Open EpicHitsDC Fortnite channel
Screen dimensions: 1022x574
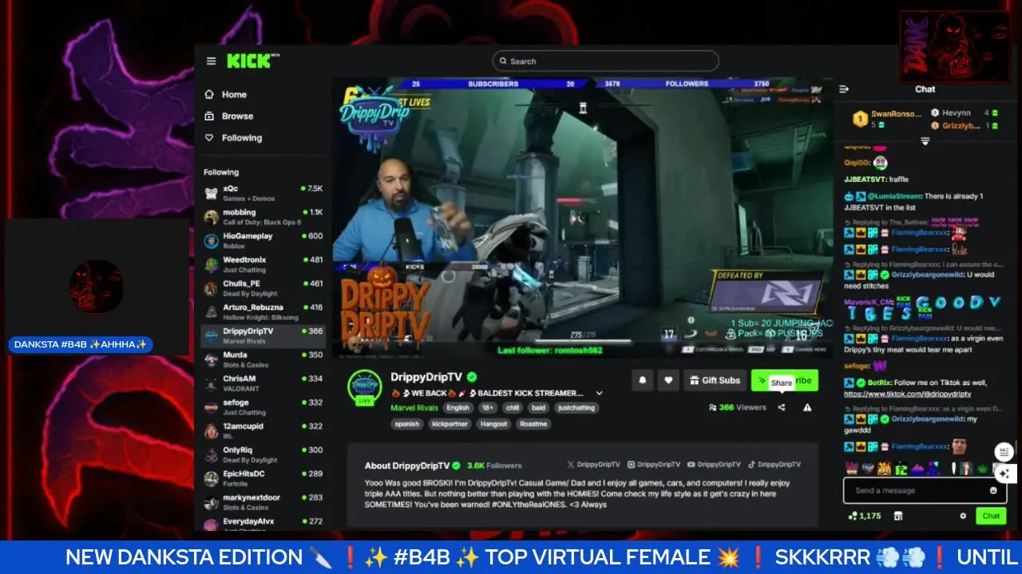point(263,478)
